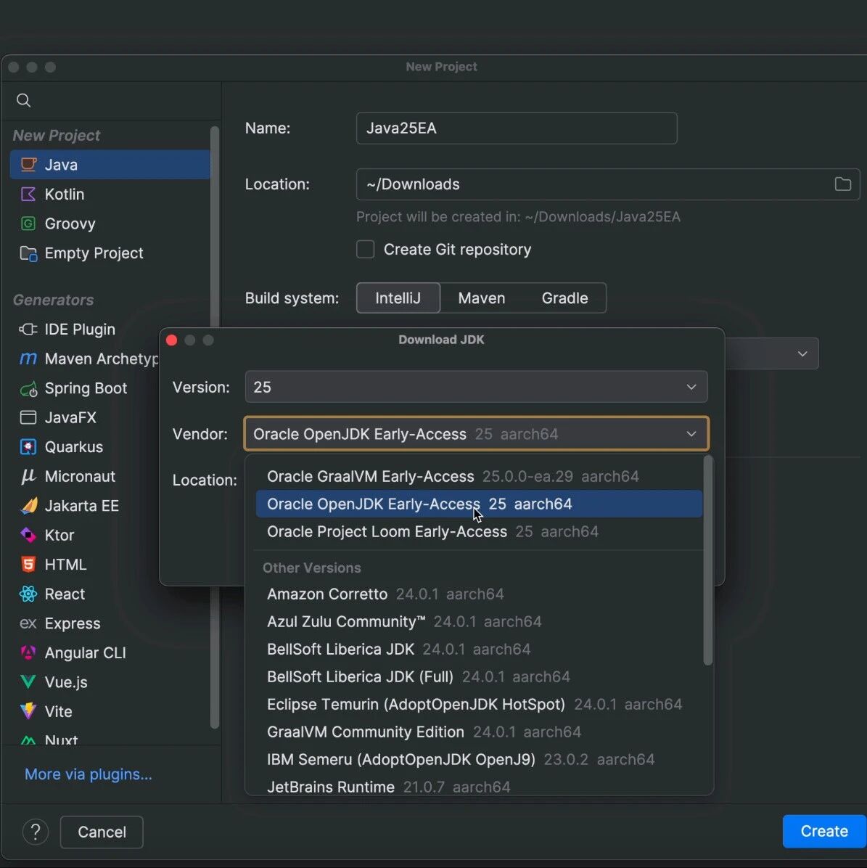867x868 pixels.
Task: Select the Kotlin project icon
Action: 28,194
